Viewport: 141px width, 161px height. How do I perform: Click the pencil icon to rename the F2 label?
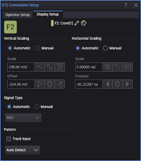(x=77, y=23)
